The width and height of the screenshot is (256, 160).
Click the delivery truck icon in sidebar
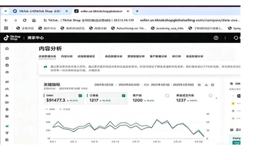(x=7, y=72)
